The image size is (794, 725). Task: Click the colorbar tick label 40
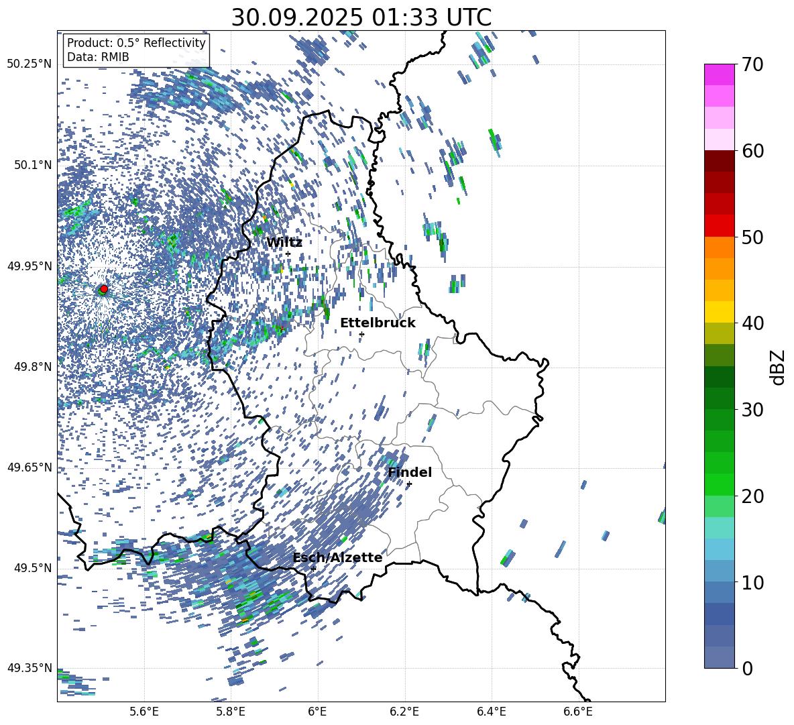pyautogui.click(x=752, y=323)
